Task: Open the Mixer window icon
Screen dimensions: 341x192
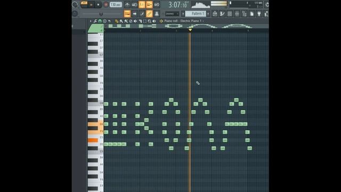Action: tap(237, 14)
